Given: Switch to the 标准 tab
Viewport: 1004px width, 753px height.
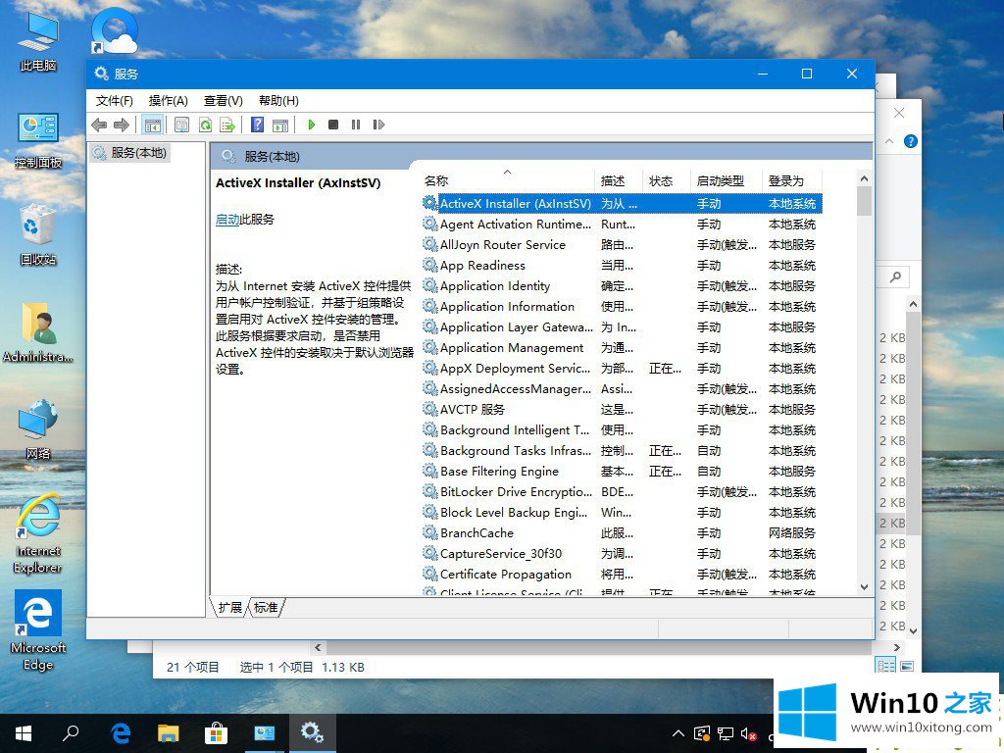Looking at the screenshot, I should point(266,608).
